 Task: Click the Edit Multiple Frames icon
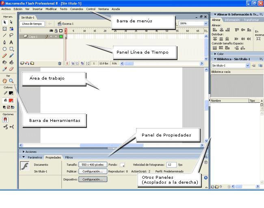pyautogui.click(x=82, y=63)
